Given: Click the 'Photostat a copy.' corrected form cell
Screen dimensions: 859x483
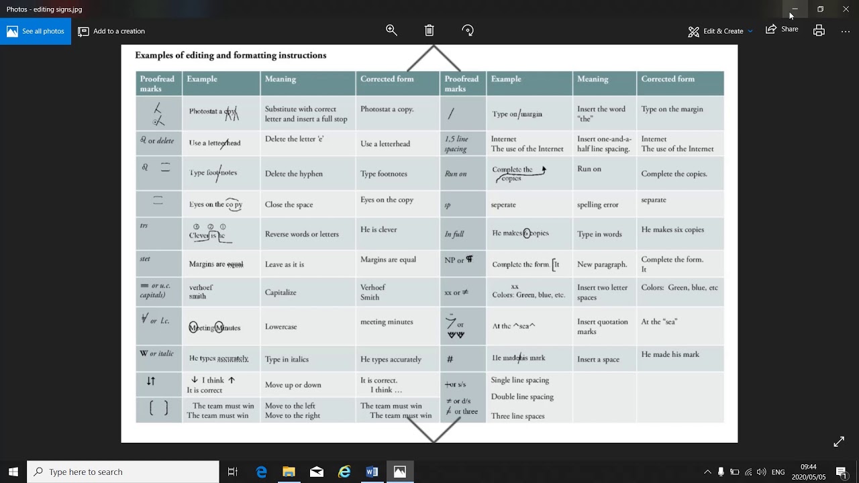Looking at the screenshot, I should point(387,109).
